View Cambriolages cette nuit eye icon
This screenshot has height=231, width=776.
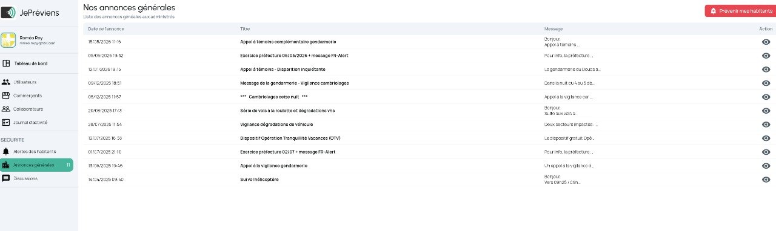[x=766, y=97]
